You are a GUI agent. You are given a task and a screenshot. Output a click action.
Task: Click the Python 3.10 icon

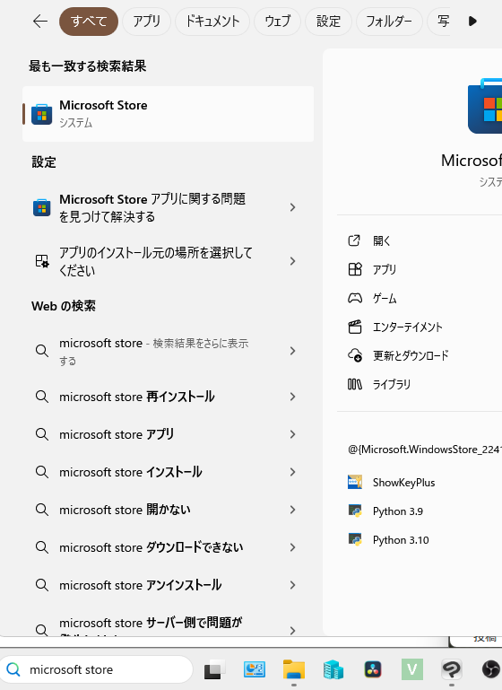coord(355,539)
